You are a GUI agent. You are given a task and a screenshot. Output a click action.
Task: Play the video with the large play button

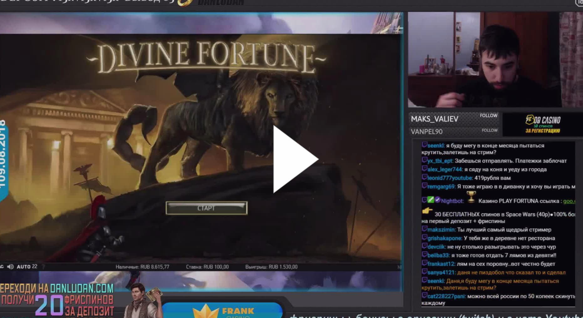pos(296,159)
